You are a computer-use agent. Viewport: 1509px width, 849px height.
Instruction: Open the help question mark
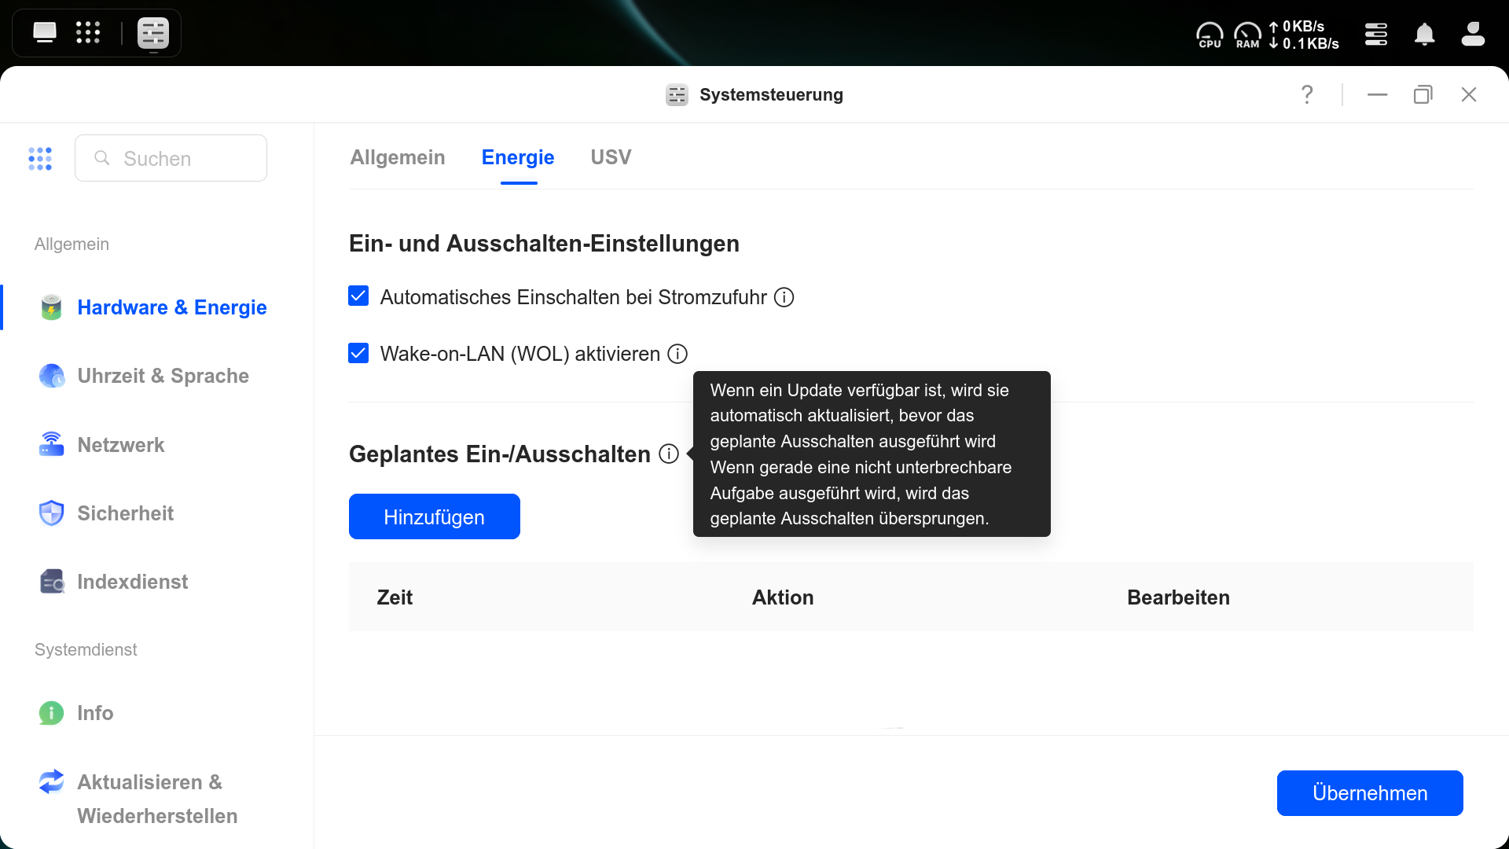(1306, 94)
